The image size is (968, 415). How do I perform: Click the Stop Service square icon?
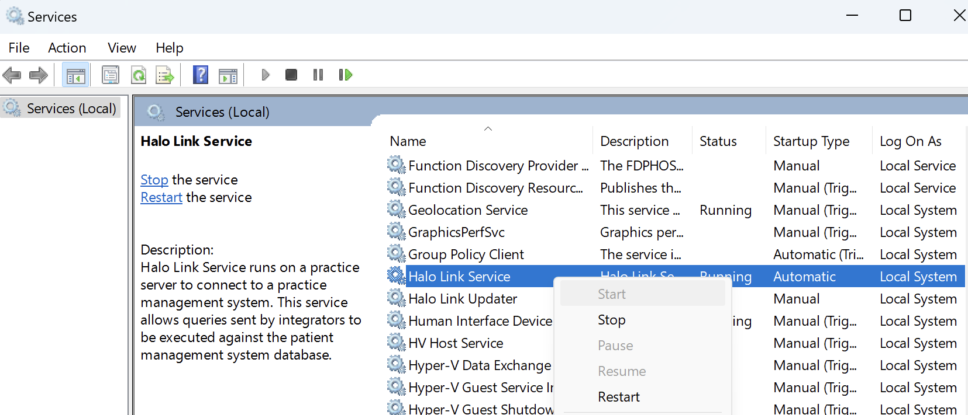click(291, 75)
